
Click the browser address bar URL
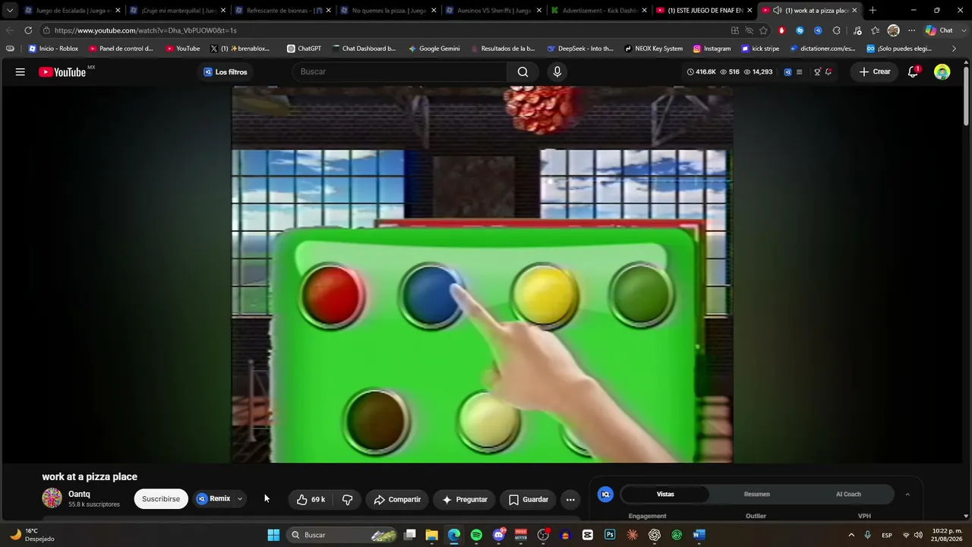(x=145, y=30)
